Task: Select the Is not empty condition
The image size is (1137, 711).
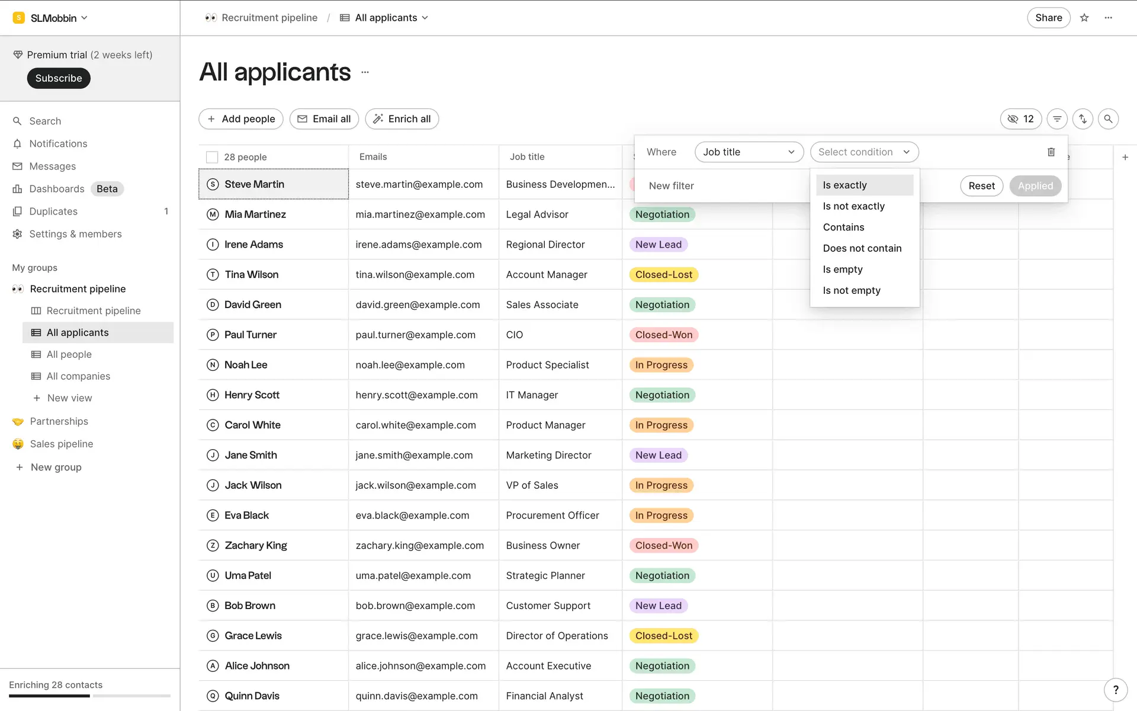Action: click(852, 290)
